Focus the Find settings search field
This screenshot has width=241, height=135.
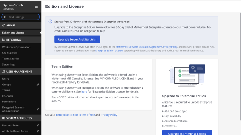pos(21,17)
